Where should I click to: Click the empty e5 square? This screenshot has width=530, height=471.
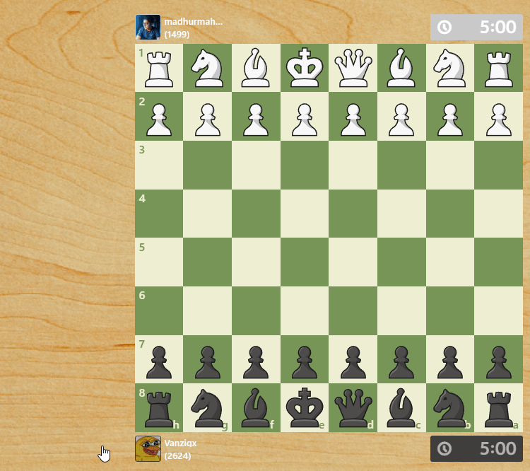[304, 262]
